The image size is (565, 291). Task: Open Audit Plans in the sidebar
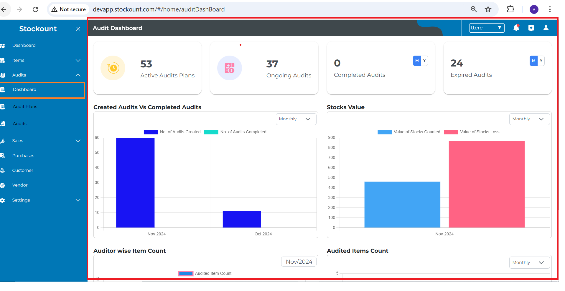(25, 107)
